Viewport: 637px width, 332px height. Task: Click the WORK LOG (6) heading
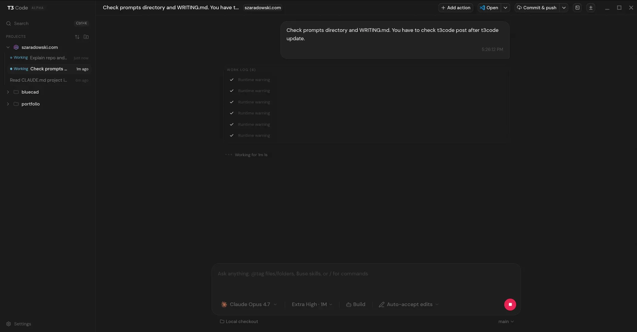(241, 70)
